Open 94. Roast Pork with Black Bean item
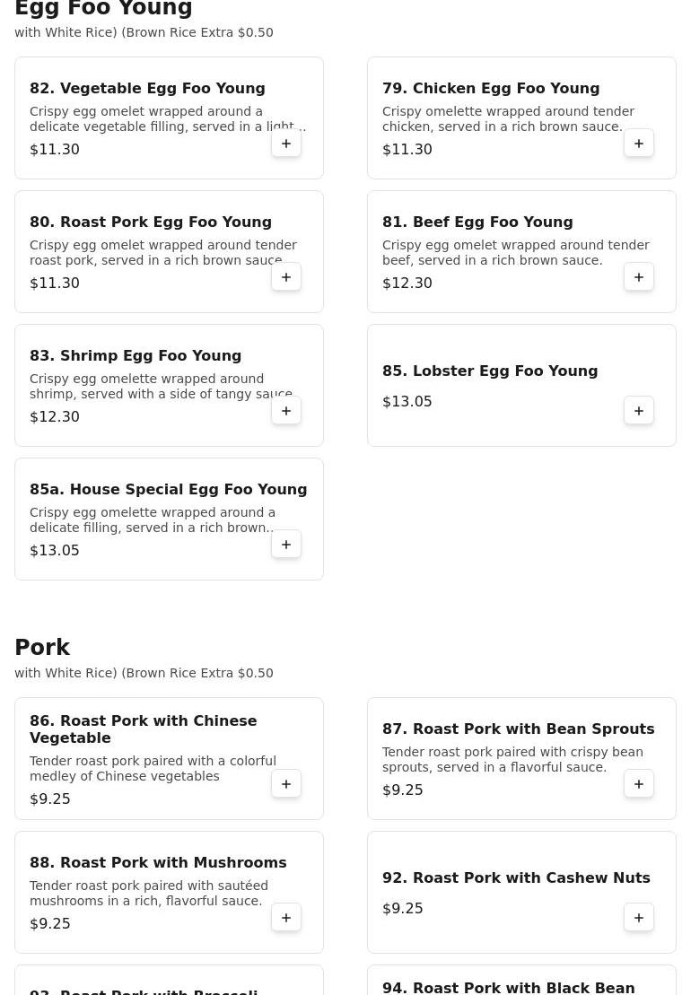This screenshot has height=995, width=691. click(x=509, y=988)
